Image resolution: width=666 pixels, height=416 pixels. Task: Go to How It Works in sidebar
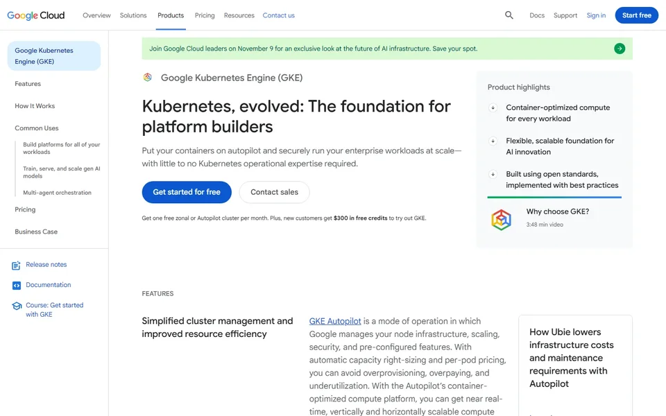point(35,106)
